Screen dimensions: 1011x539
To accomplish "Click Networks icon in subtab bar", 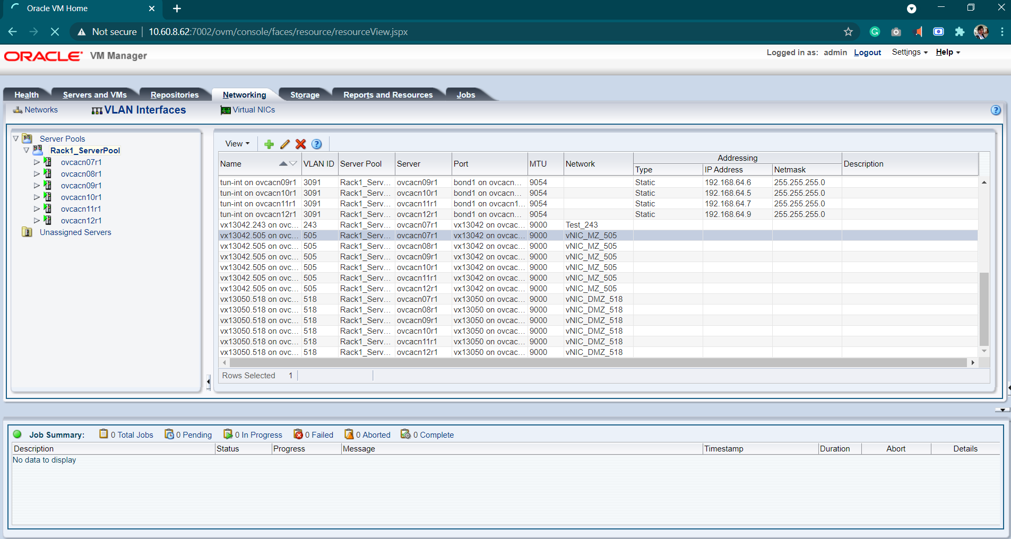I will 18,110.
